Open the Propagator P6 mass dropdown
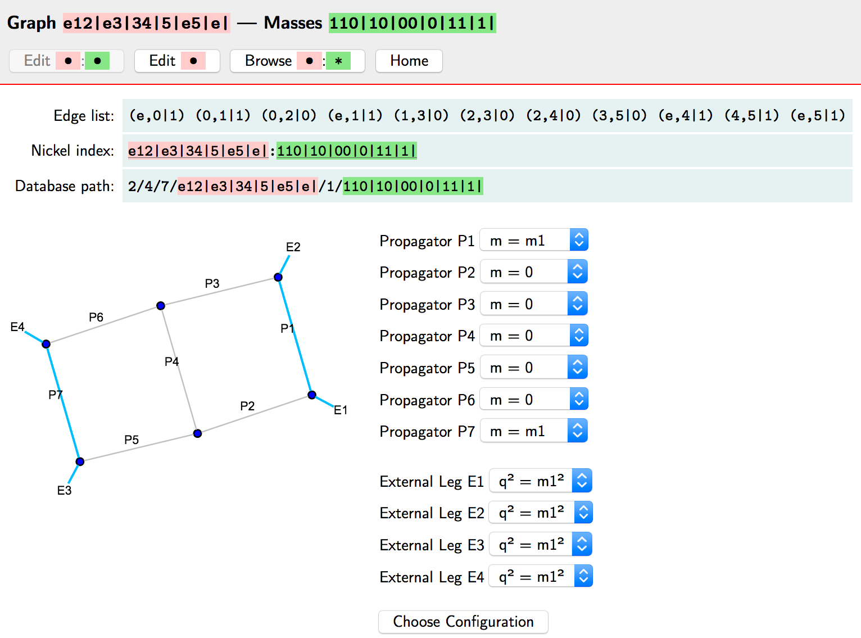861x638 pixels. 534,400
